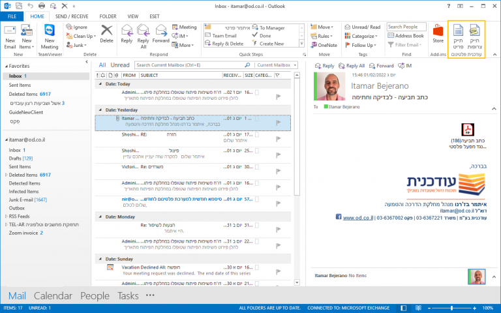Switch to the SEND / RECEIVE tab
The height and width of the screenshot is (313, 501).
click(72, 16)
